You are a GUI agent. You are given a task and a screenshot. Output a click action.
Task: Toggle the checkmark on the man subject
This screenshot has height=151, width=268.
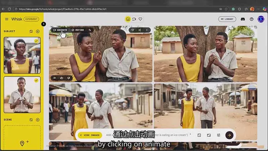[x=36, y=81]
